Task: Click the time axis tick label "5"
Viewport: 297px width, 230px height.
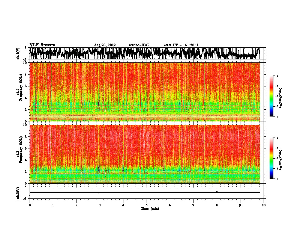Action: (x=147, y=205)
